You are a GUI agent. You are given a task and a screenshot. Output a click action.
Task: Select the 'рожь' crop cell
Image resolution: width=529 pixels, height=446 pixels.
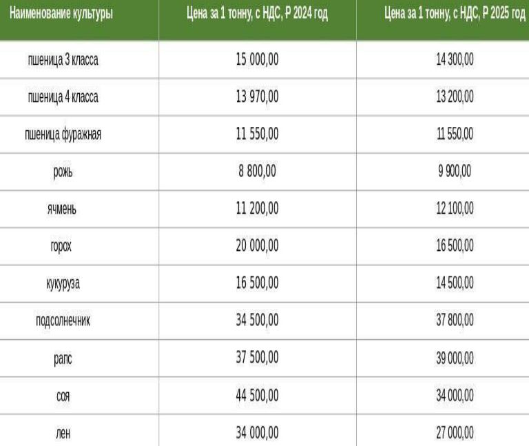click(x=63, y=172)
